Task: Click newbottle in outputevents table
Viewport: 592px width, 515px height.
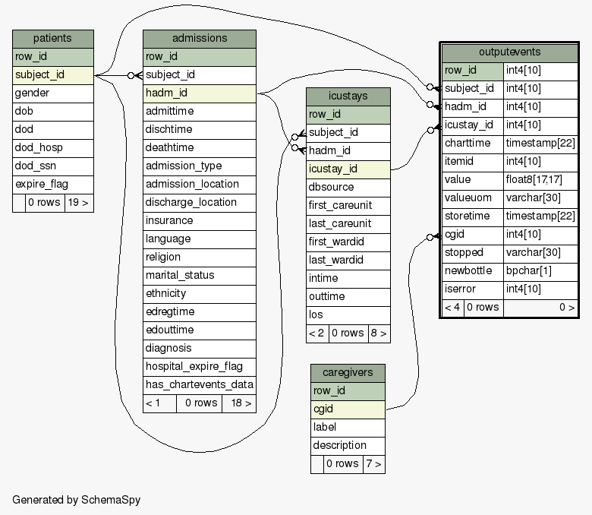Action: 473,271
